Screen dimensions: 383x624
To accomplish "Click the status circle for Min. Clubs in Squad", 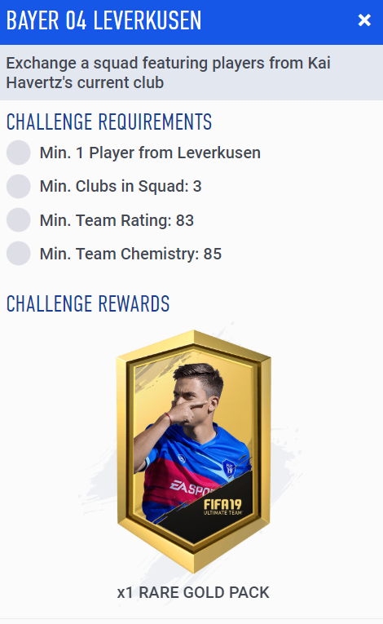I will [x=18, y=186].
